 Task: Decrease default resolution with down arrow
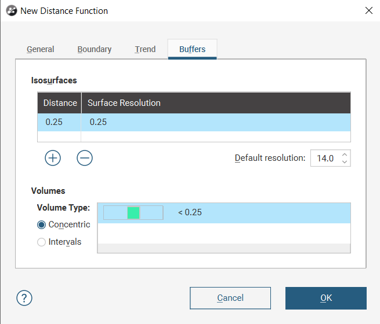(x=345, y=161)
